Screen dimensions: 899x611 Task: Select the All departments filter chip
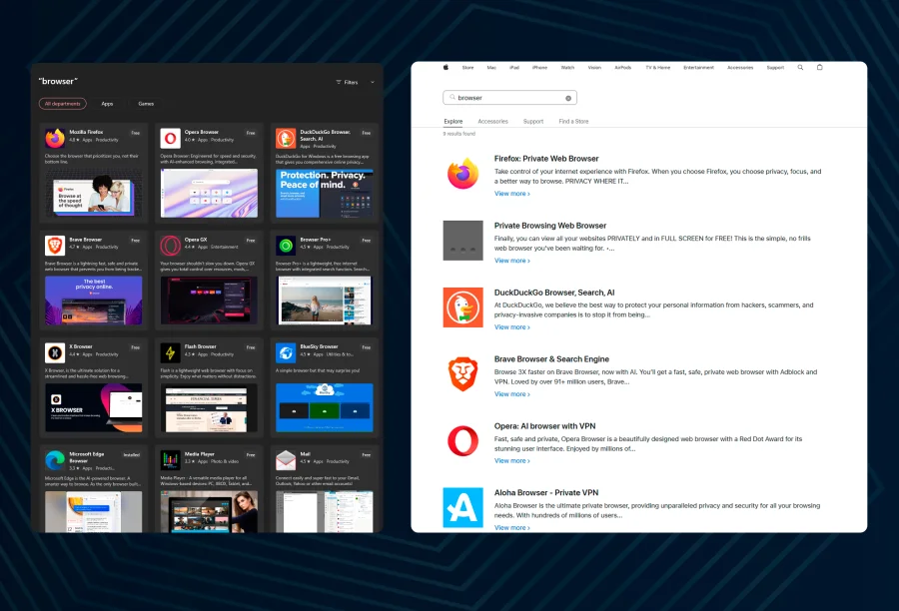[x=63, y=104]
